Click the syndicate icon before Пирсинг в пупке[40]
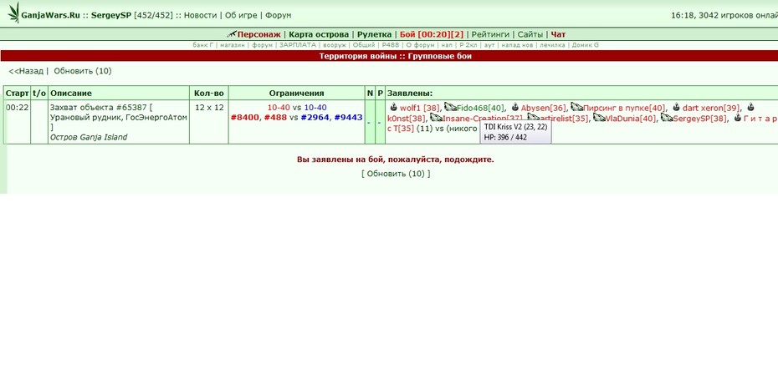 (577, 107)
